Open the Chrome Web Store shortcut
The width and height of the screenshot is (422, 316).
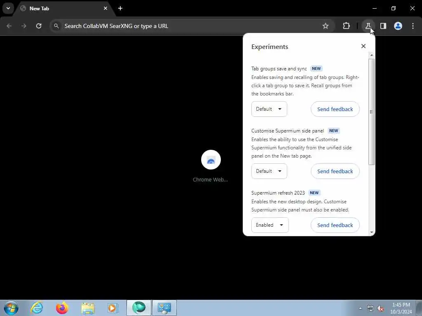tap(211, 166)
